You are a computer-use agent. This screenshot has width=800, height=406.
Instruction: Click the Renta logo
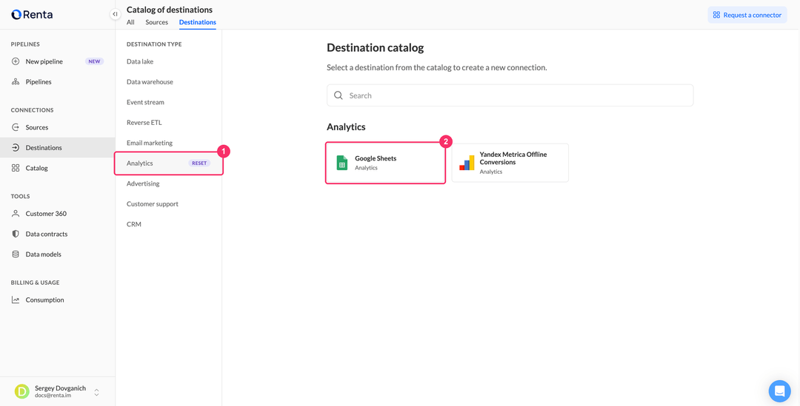coord(32,15)
